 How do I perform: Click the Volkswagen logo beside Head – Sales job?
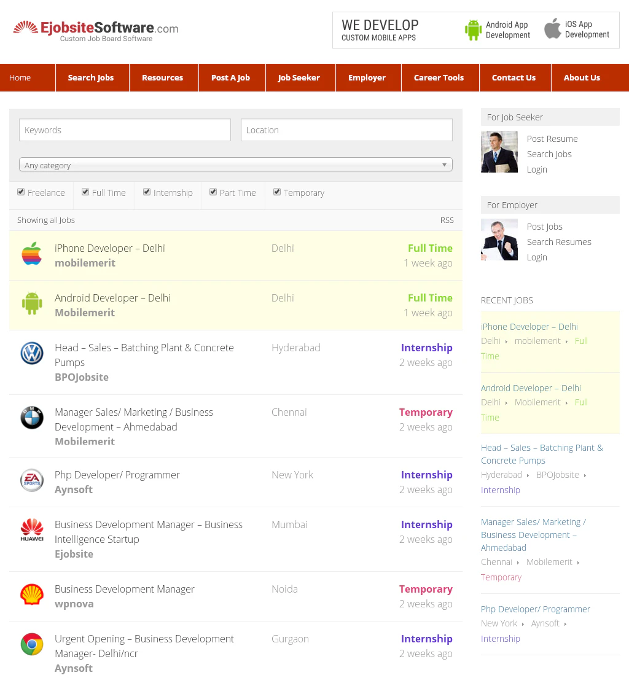(32, 353)
